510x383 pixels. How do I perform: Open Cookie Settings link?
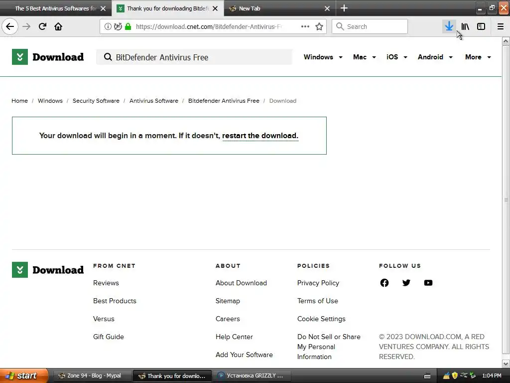click(x=321, y=319)
